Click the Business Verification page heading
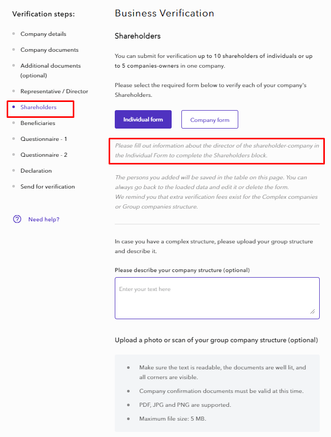The image size is (331, 437). pyautogui.click(x=164, y=13)
